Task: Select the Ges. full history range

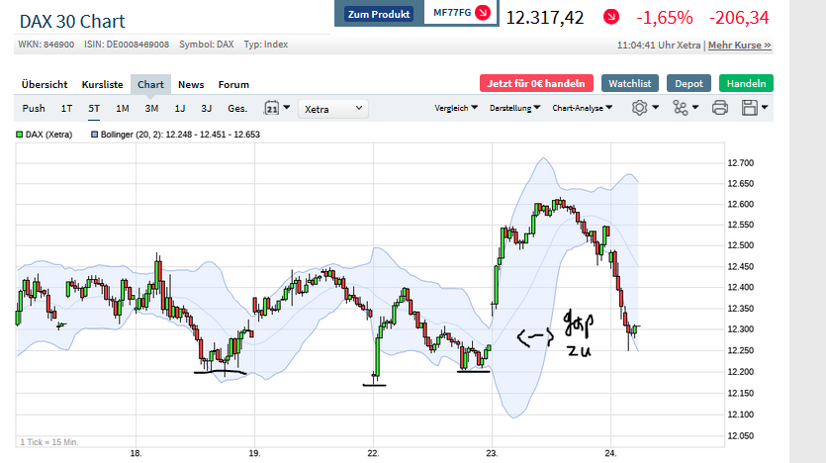Action: (237, 108)
